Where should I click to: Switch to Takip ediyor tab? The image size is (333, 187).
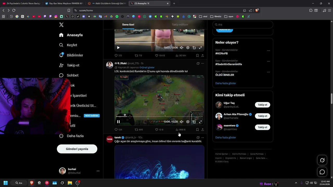coord(180,24)
